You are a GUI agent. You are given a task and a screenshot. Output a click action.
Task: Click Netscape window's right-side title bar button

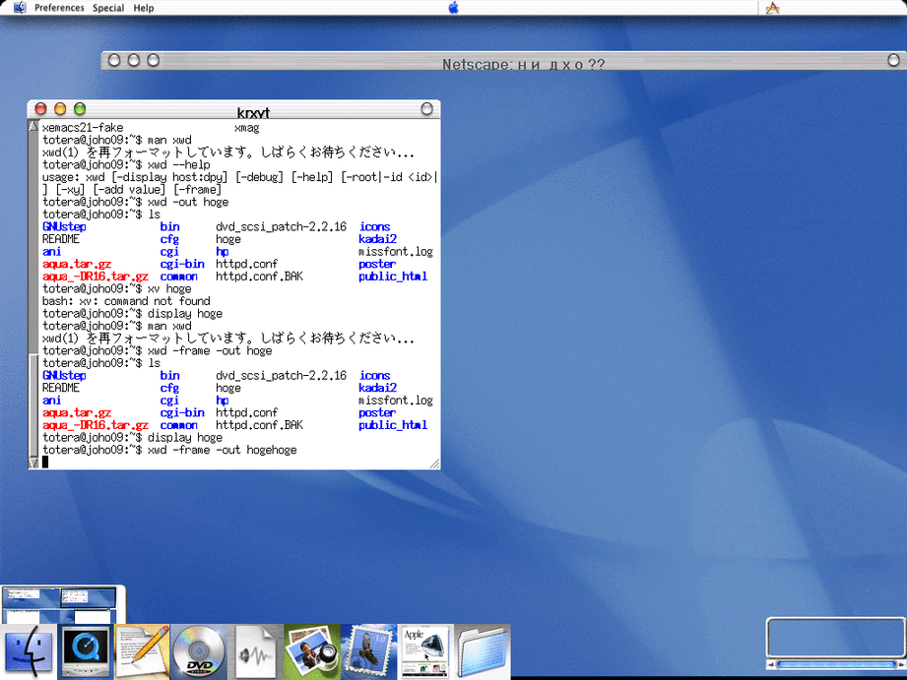[x=894, y=61]
